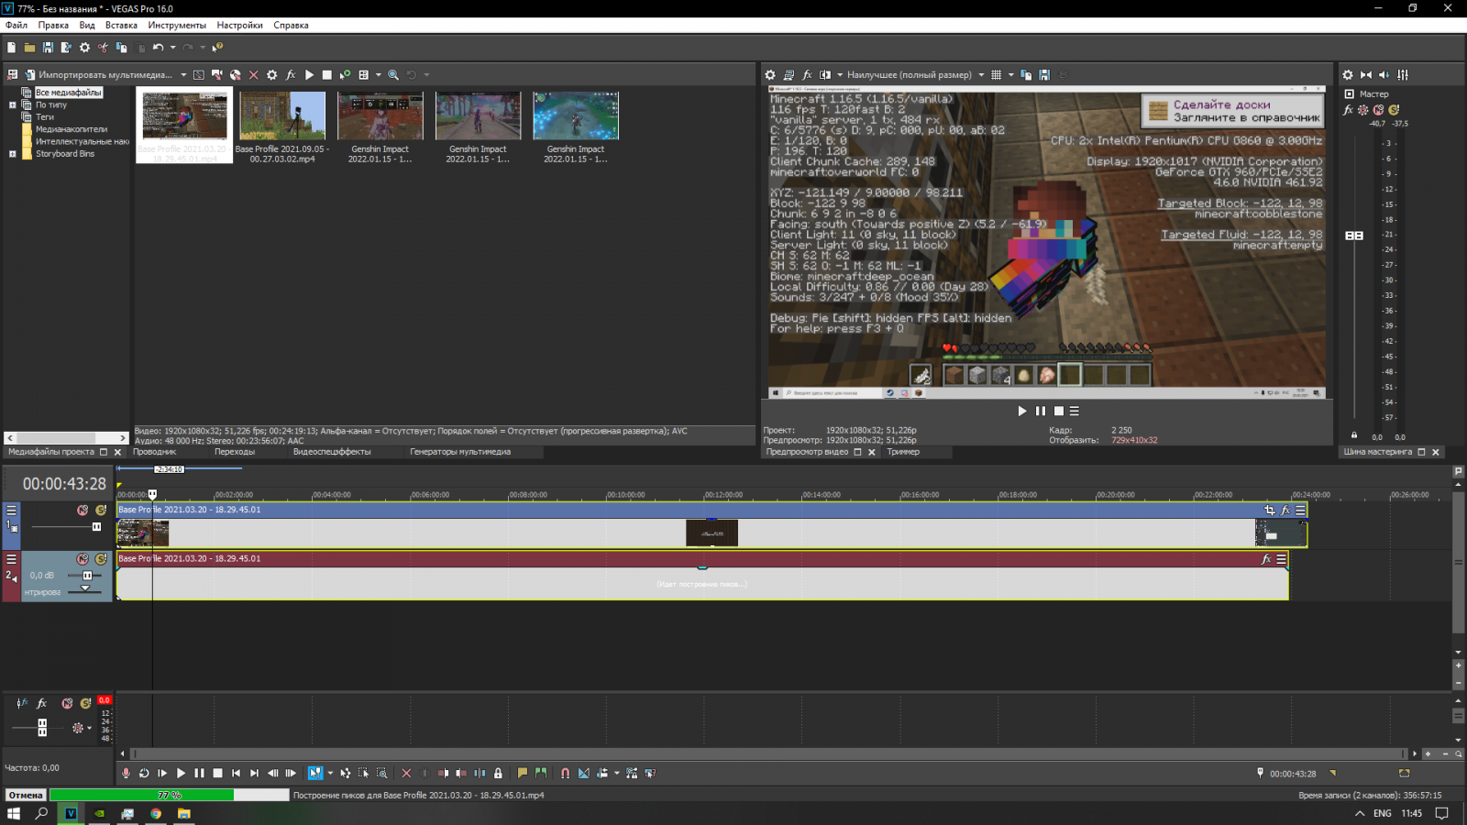Switch to the Переходы tab
The image size is (1467, 825).
[235, 452]
